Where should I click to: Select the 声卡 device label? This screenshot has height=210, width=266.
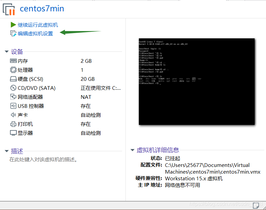[23, 115]
